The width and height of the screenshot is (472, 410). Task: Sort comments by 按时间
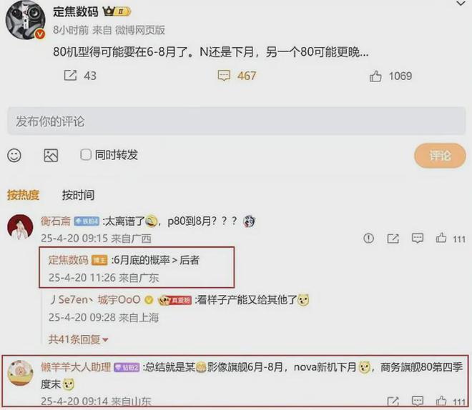pyautogui.click(x=78, y=195)
